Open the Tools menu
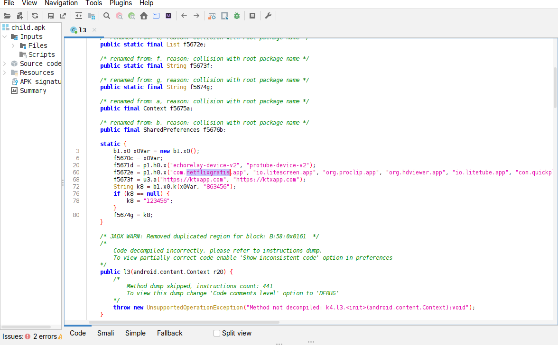558x345 pixels. (94, 3)
